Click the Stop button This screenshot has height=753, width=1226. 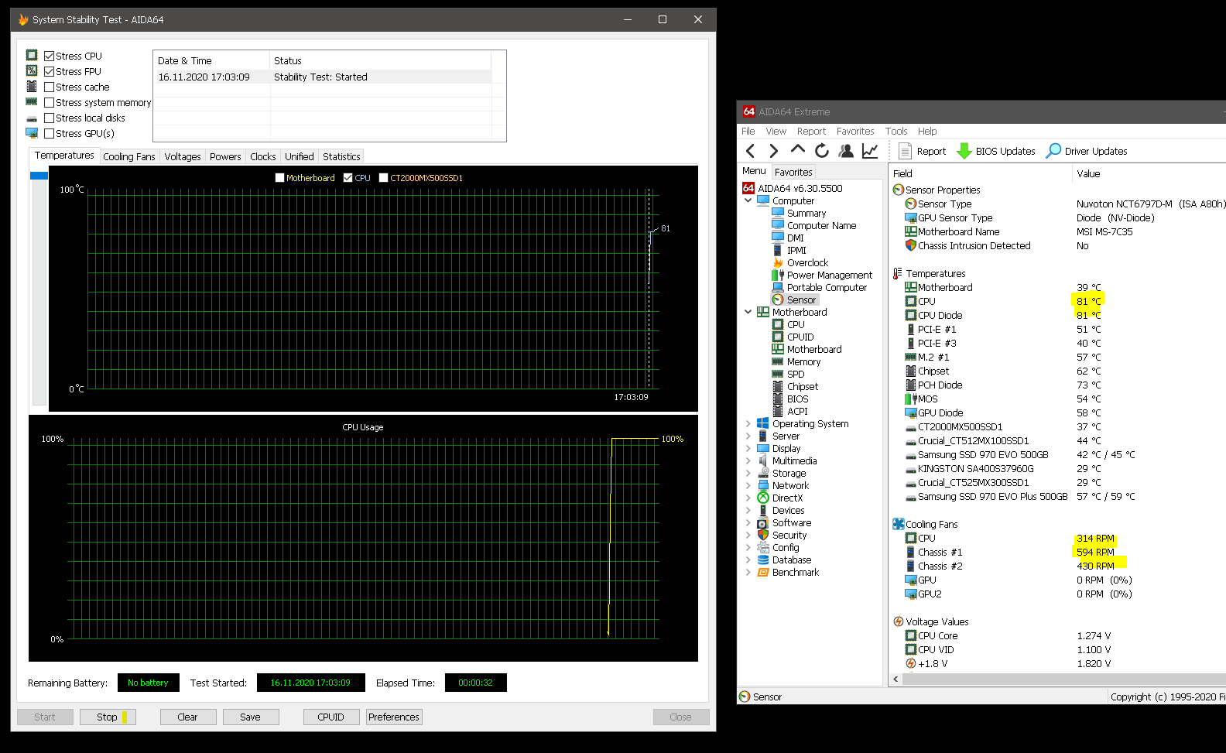click(108, 717)
